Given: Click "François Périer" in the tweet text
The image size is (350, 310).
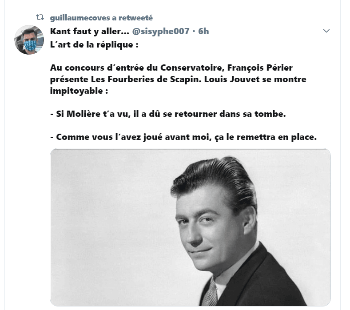Looking at the screenshot, I should point(260,68).
